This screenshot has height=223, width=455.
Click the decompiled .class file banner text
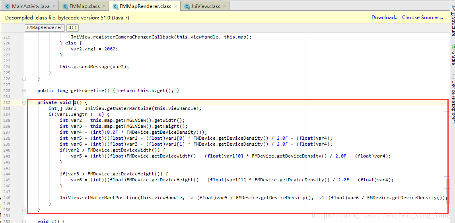(67, 18)
